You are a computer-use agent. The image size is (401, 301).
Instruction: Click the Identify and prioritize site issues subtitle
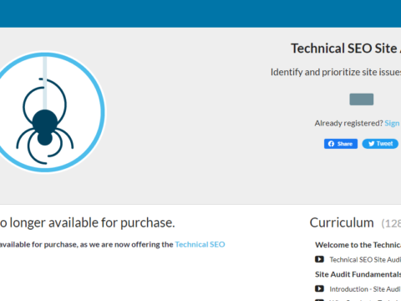coord(336,72)
